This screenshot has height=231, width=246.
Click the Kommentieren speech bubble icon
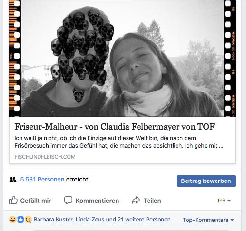(68, 200)
